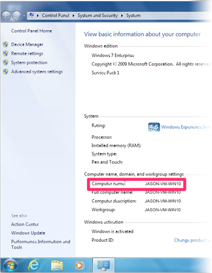Open Advanced system settings link
The width and height of the screenshot is (212, 273).
(37, 71)
